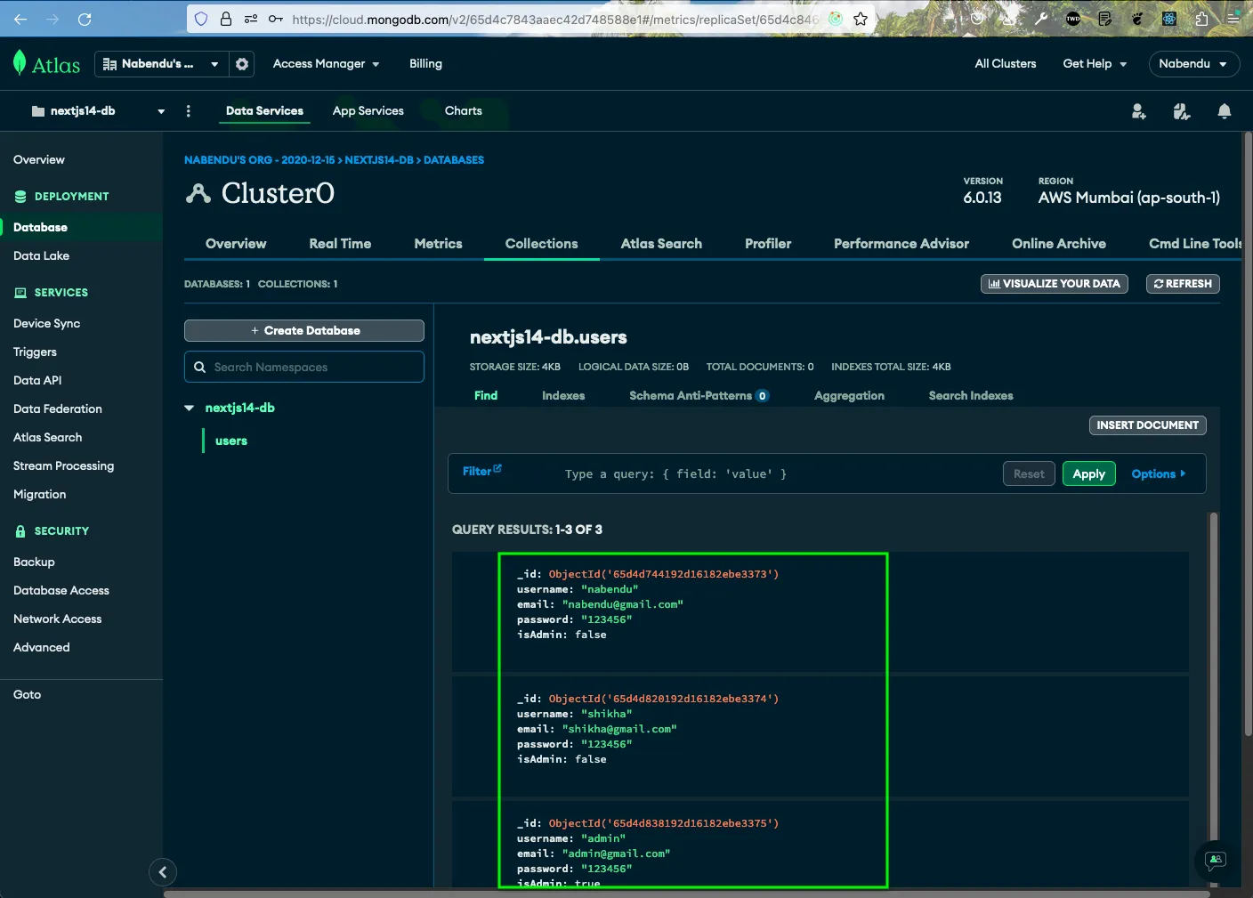This screenshot has width=1253, height=898.
Task: Click the invite user icon
Action: 1138,111
